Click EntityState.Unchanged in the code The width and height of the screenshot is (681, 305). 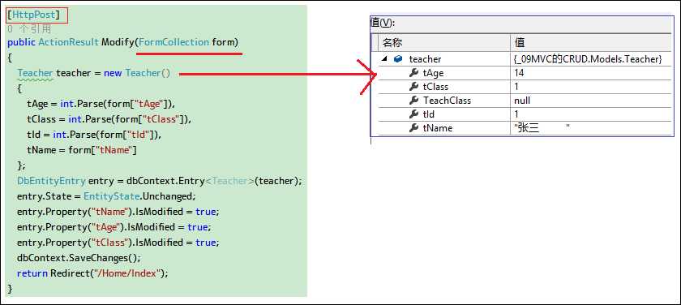[x=139, y=196]
